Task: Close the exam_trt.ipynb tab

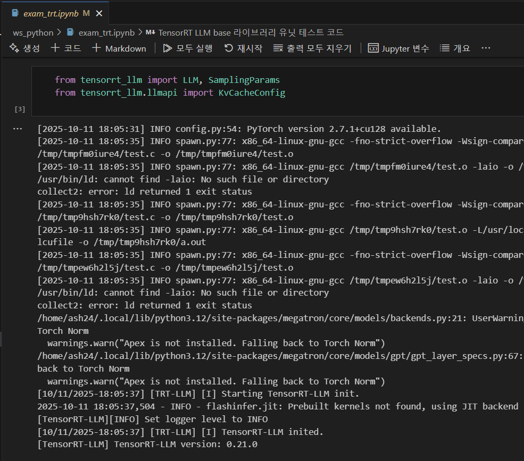Action: (99, 13)
